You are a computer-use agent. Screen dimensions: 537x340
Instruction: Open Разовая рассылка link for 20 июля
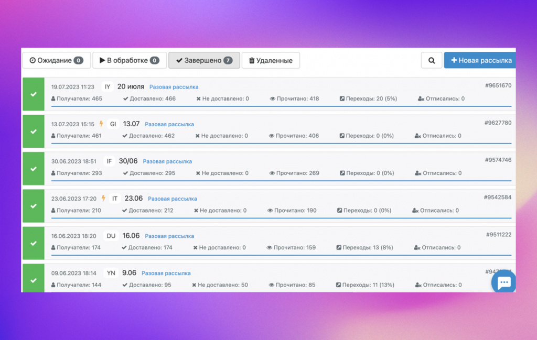pos(174,87)
